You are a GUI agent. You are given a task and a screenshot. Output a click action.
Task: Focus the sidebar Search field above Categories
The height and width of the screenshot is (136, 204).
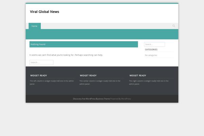click(155, 45)
